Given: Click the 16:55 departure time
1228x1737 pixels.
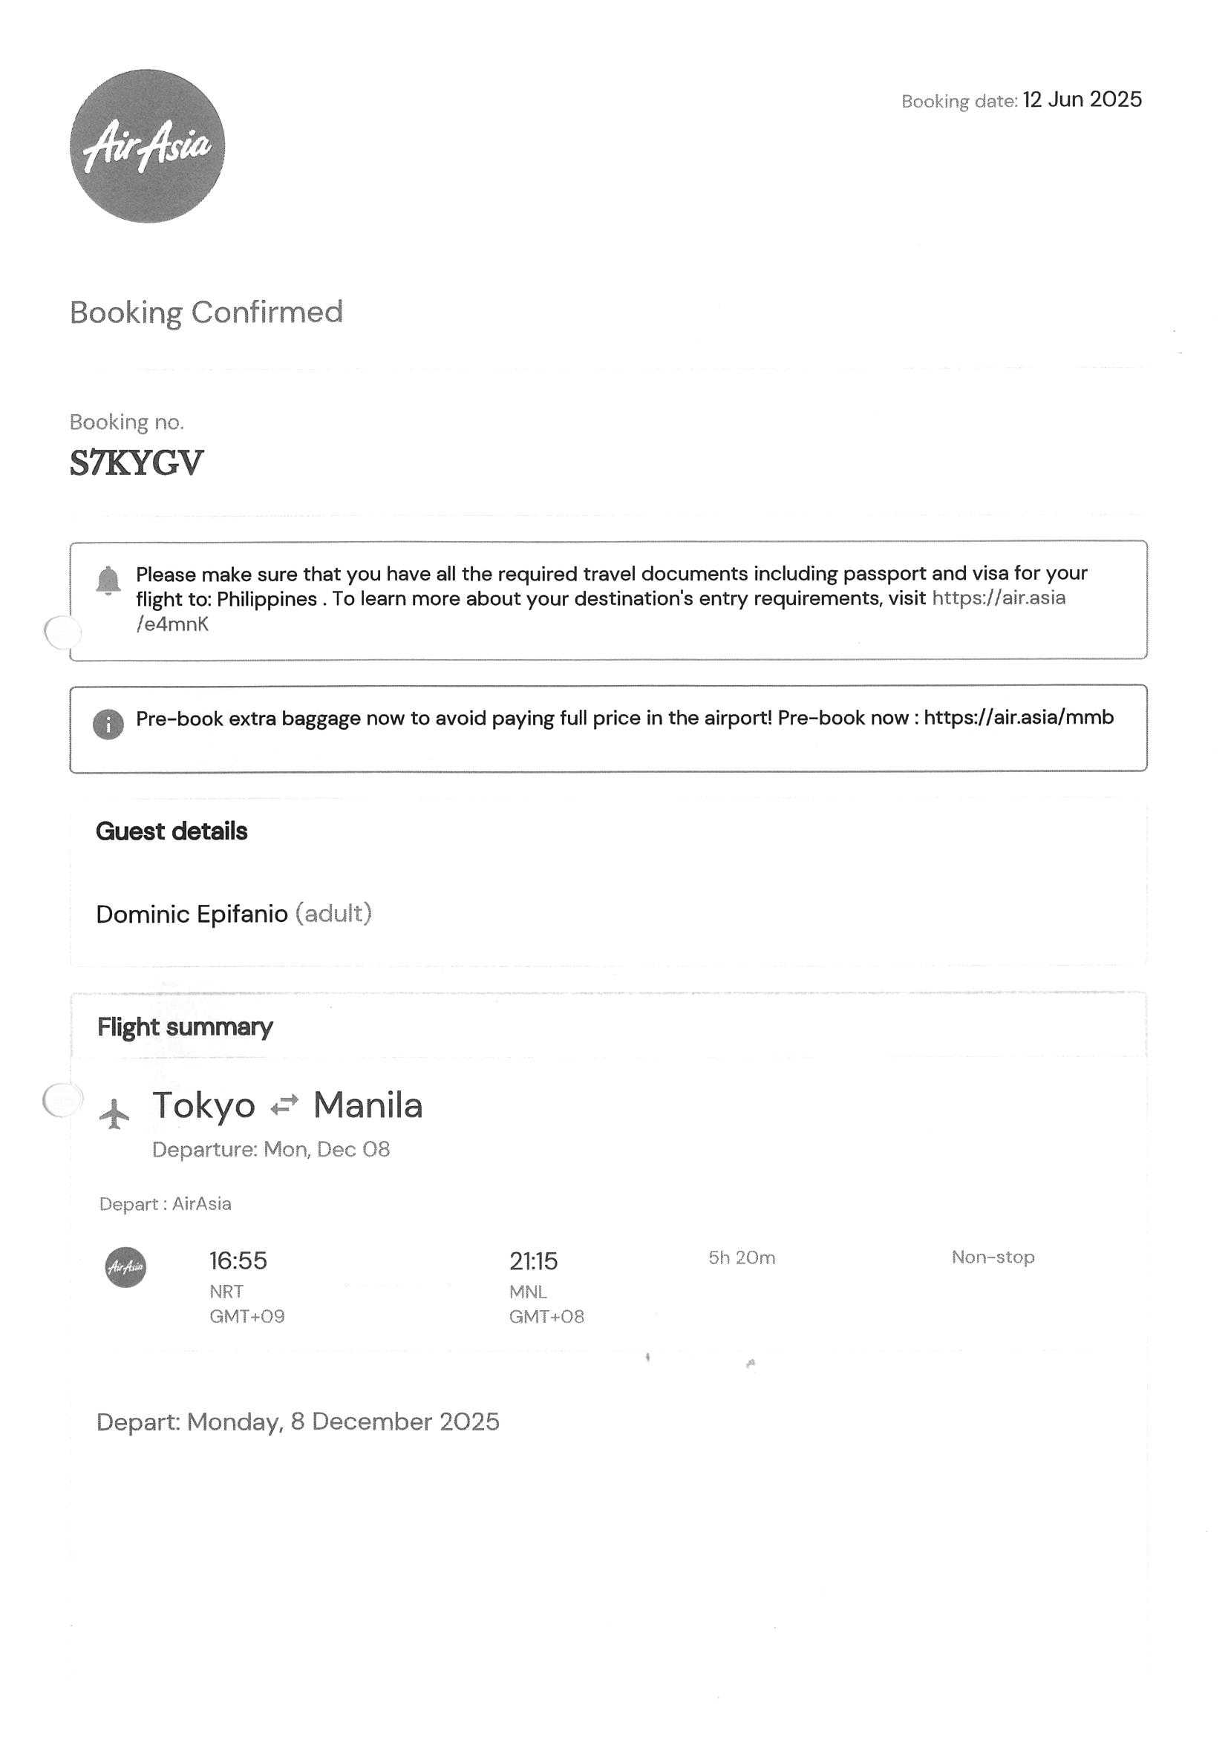Looking at the screenshot, I should (238, 1260).
